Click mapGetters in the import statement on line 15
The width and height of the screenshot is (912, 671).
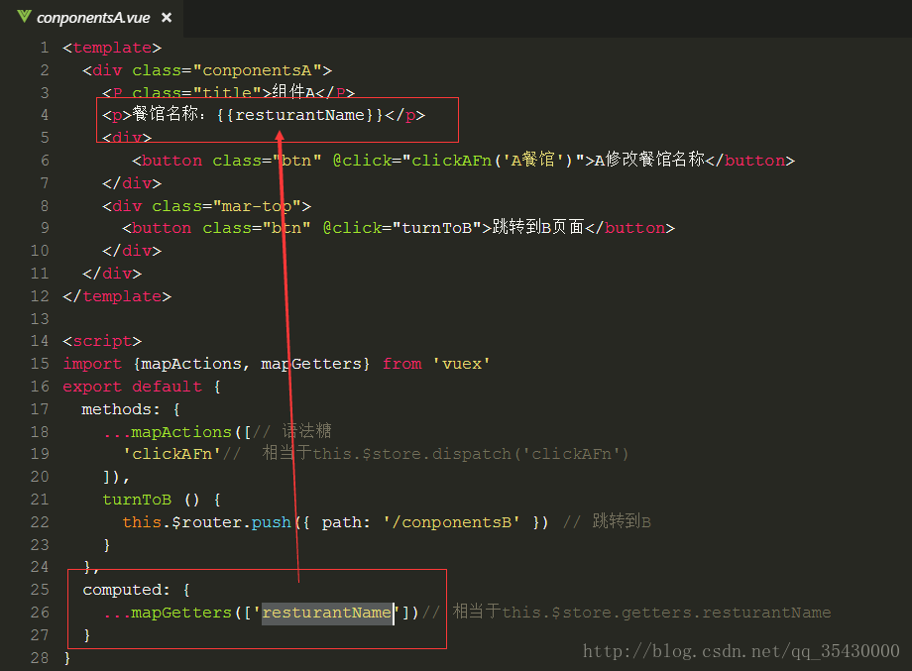tap(311, 364)
